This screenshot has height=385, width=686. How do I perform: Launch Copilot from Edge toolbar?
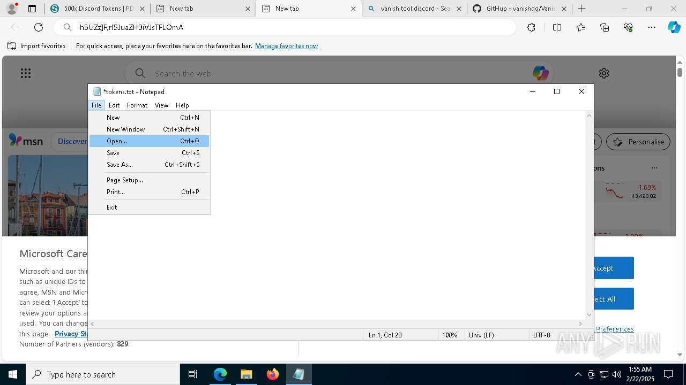point(674,27)
